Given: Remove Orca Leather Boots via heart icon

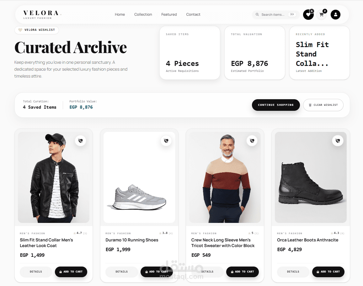Looking at the screenshot, I should tap(338, 141).
